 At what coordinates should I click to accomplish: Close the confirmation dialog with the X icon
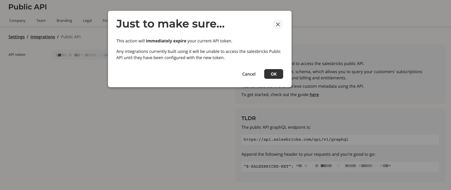click(278, 24)
